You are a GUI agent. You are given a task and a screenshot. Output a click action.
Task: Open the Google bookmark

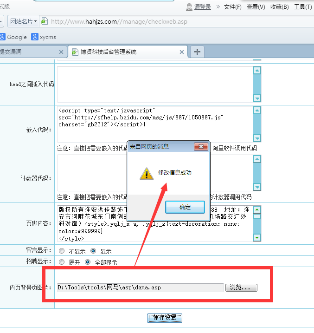13,37
